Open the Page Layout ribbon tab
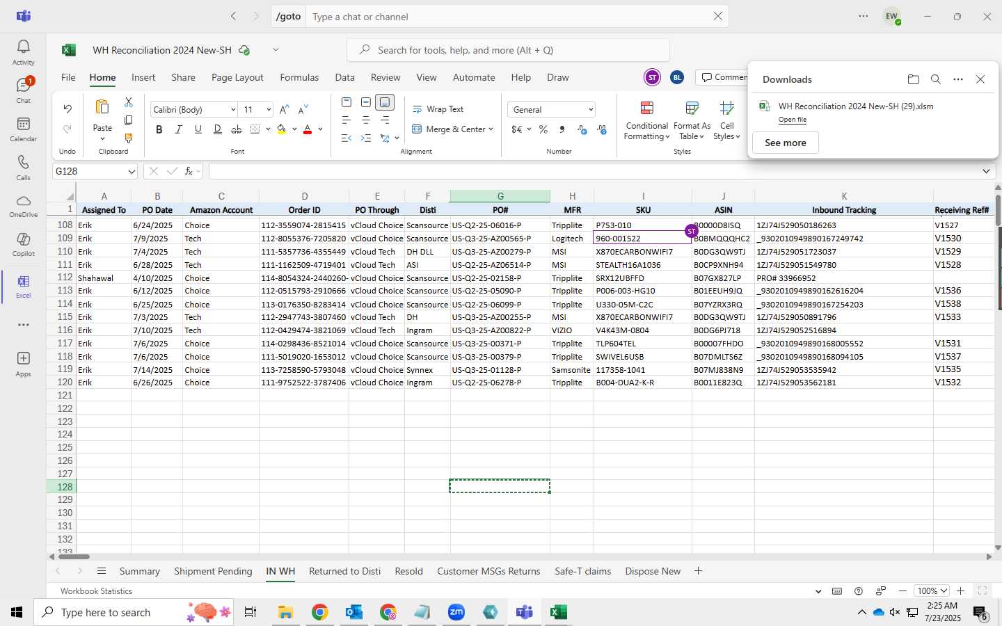 tap(237, 77)
